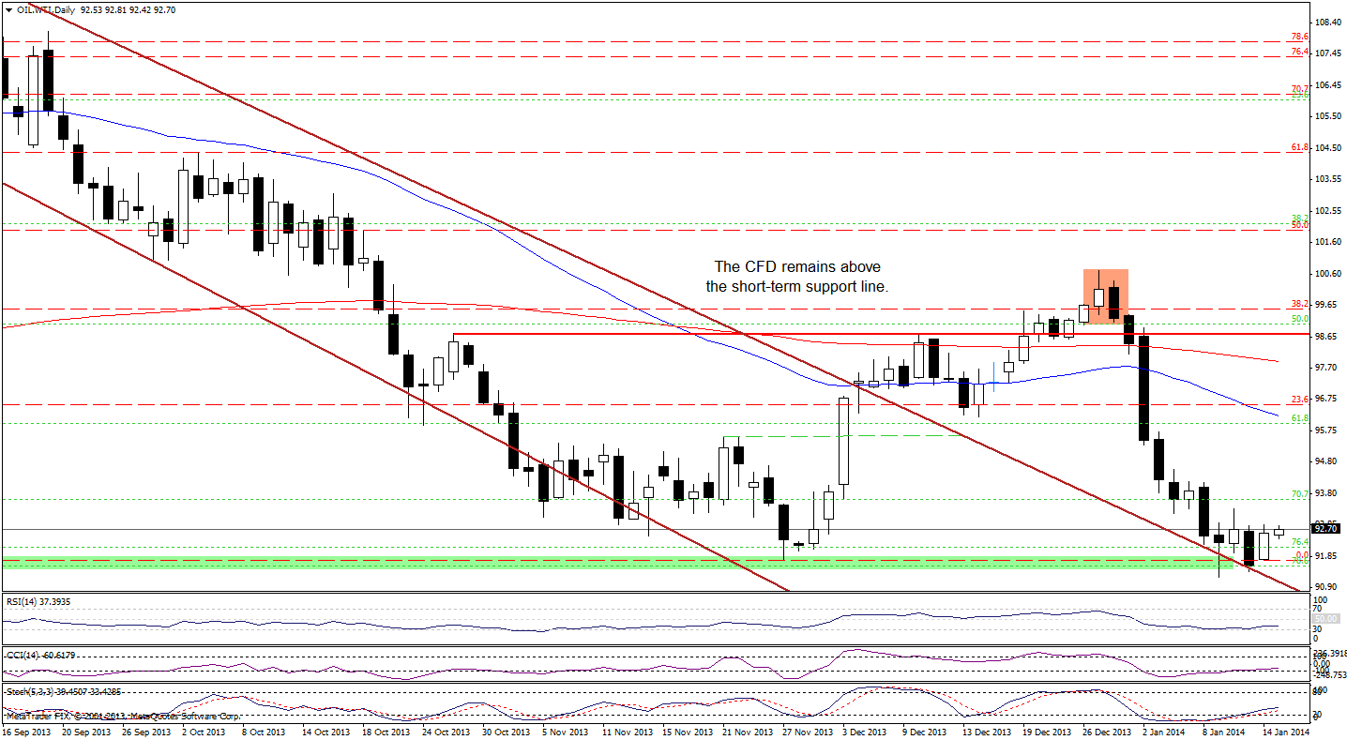Click the current price tag 92.70
The image size is (1347, 740).
[x=1327, y=529]
